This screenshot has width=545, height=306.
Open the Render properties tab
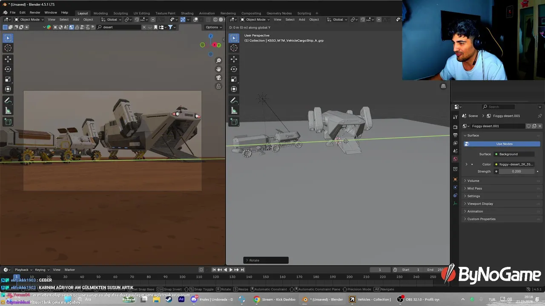pyautogui.click(x=455, y=127)
